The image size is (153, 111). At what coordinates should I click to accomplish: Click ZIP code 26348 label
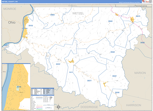(x=117, y=92)
